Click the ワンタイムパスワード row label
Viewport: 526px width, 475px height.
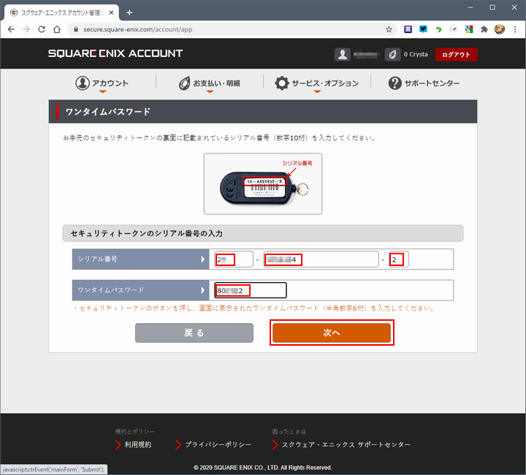[x=140, y=290]
